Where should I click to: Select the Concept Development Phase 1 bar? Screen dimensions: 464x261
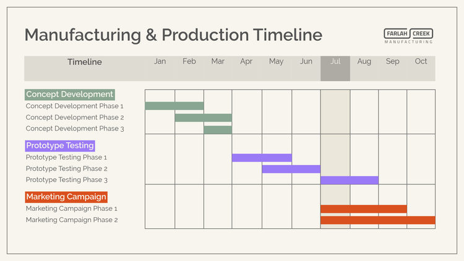[x=174, y=106]
